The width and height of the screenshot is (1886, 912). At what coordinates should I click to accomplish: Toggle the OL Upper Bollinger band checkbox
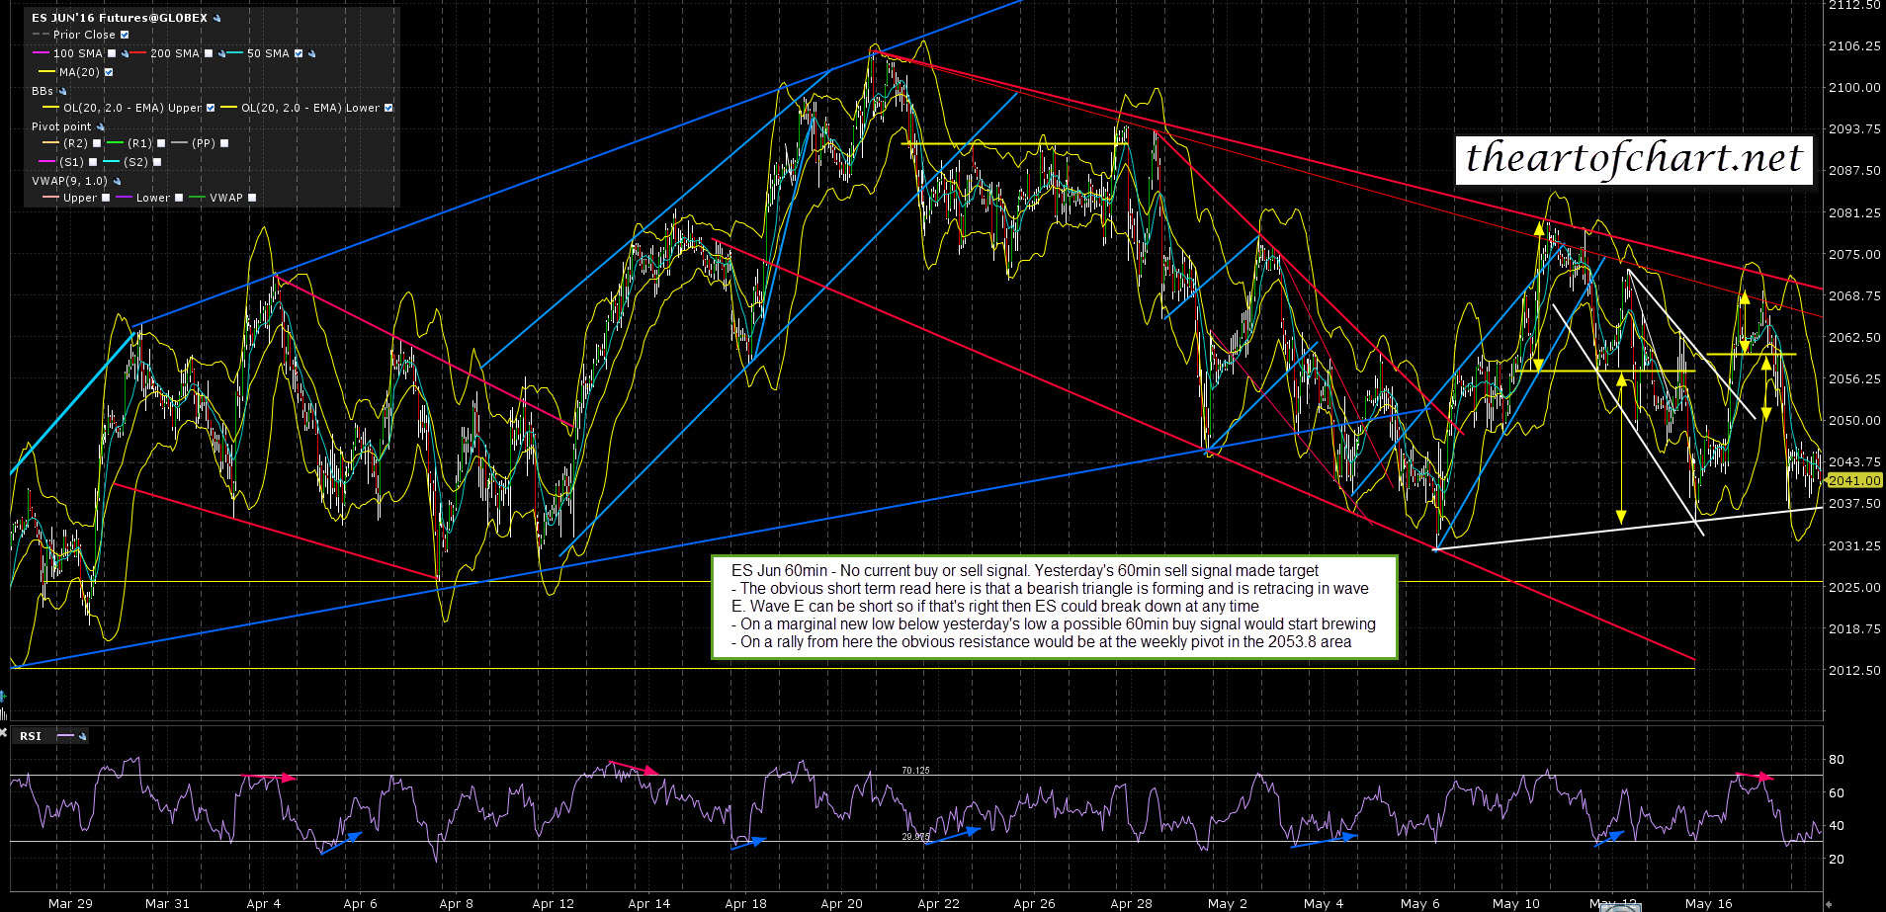click(211, 108)
